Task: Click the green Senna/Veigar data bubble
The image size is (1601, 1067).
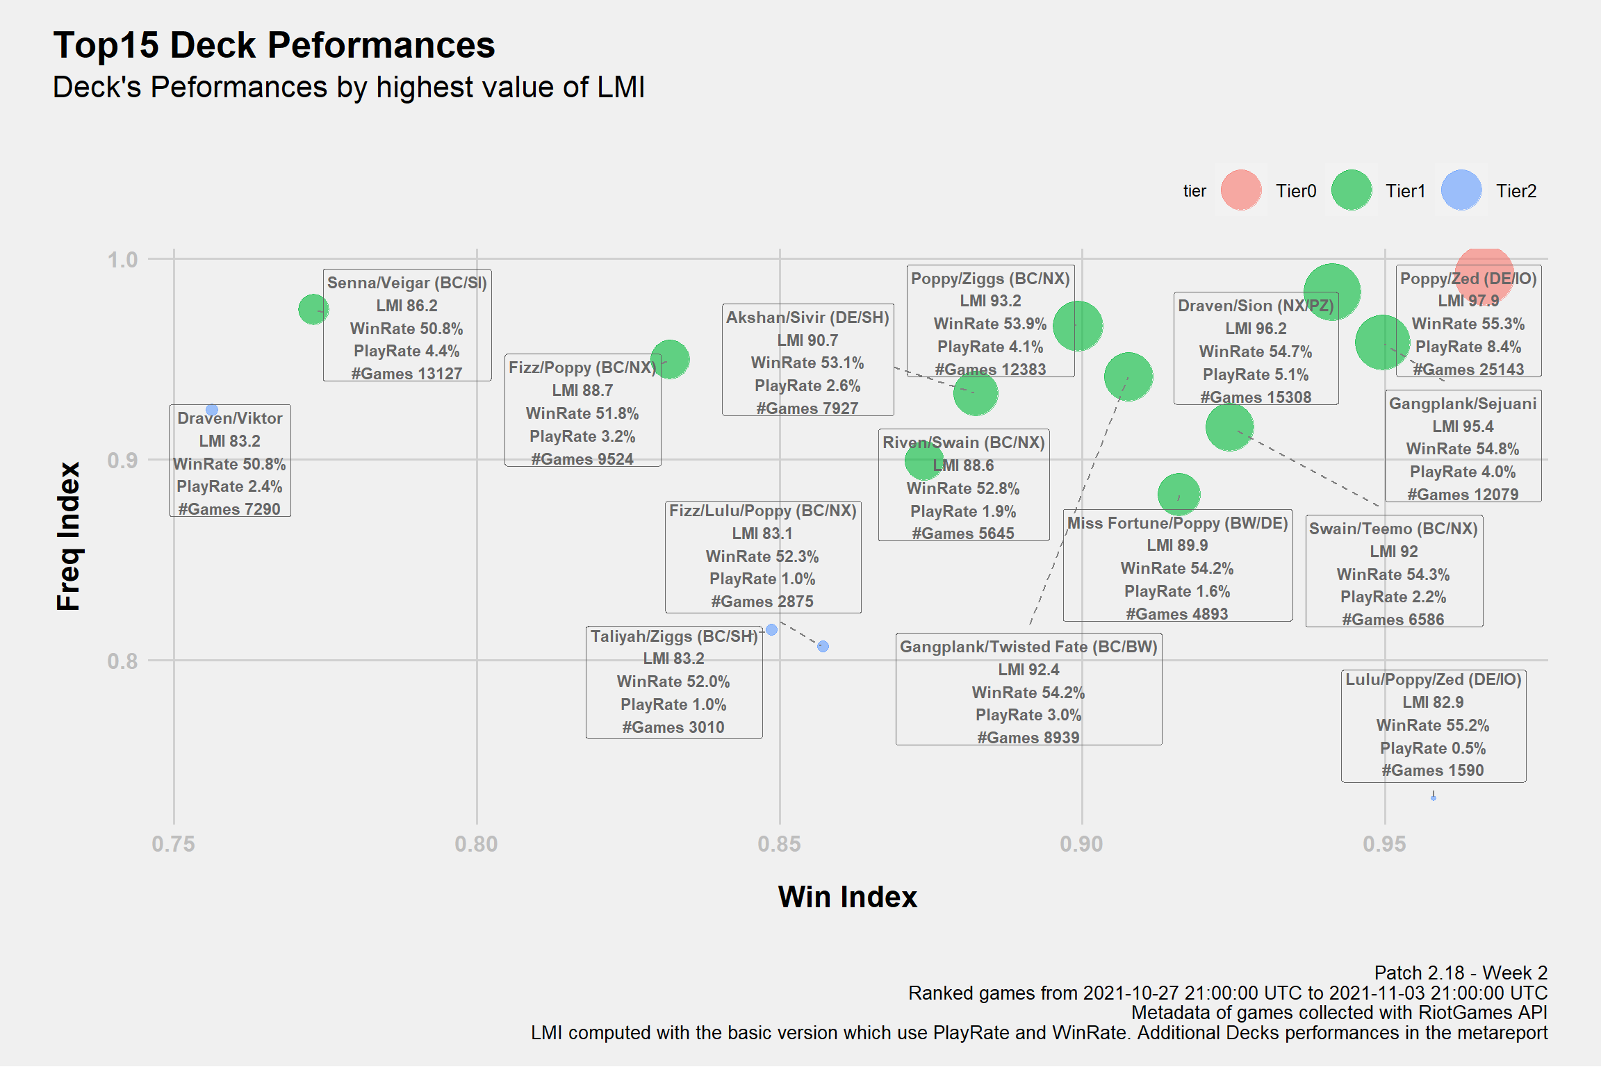Action: pos(313,309)
